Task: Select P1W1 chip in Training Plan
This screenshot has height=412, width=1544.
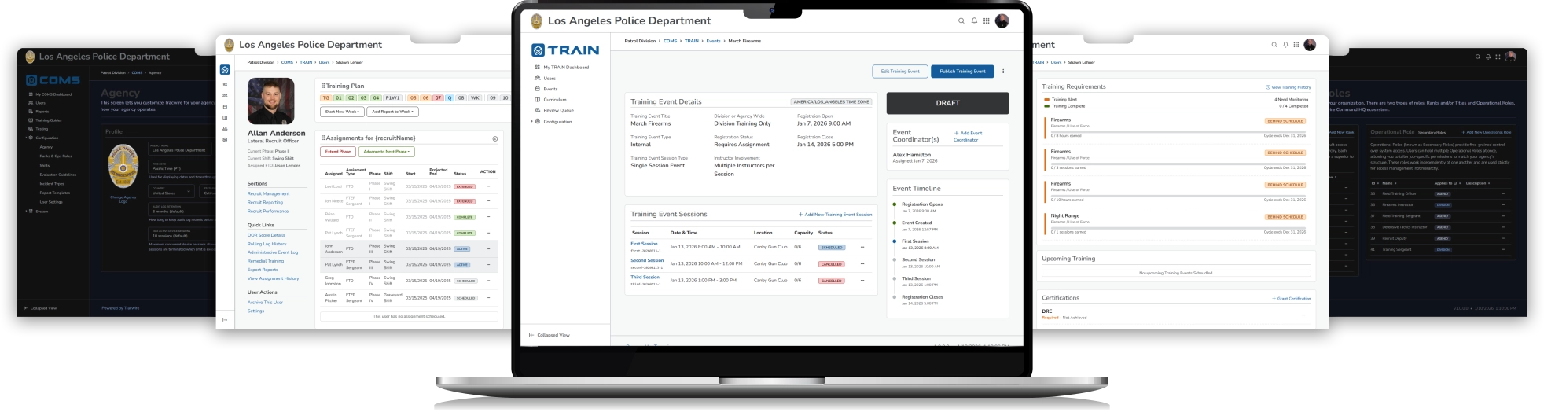Action: coord(392,98)
